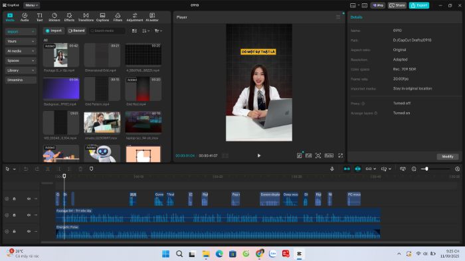Open the Text tool panel

tap(39, 17)
